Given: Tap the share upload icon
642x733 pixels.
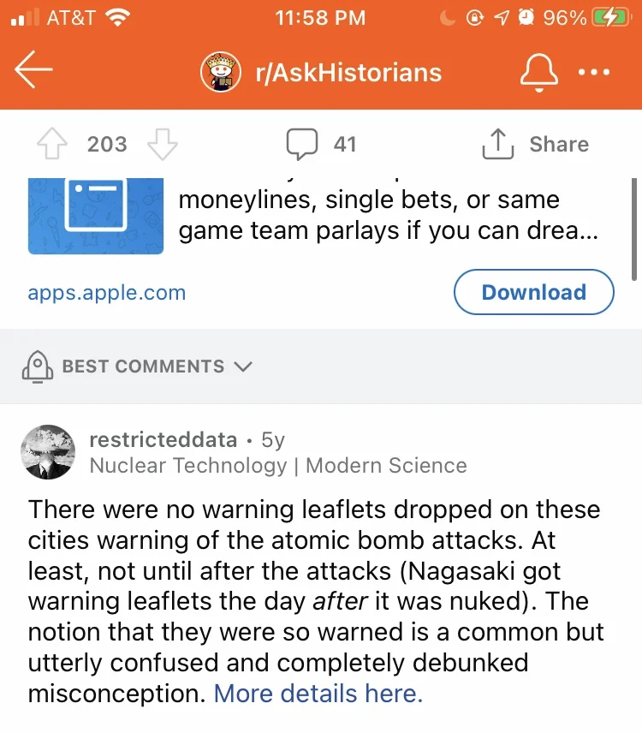Looking at the screenshot, I should [x=498, y=144].
